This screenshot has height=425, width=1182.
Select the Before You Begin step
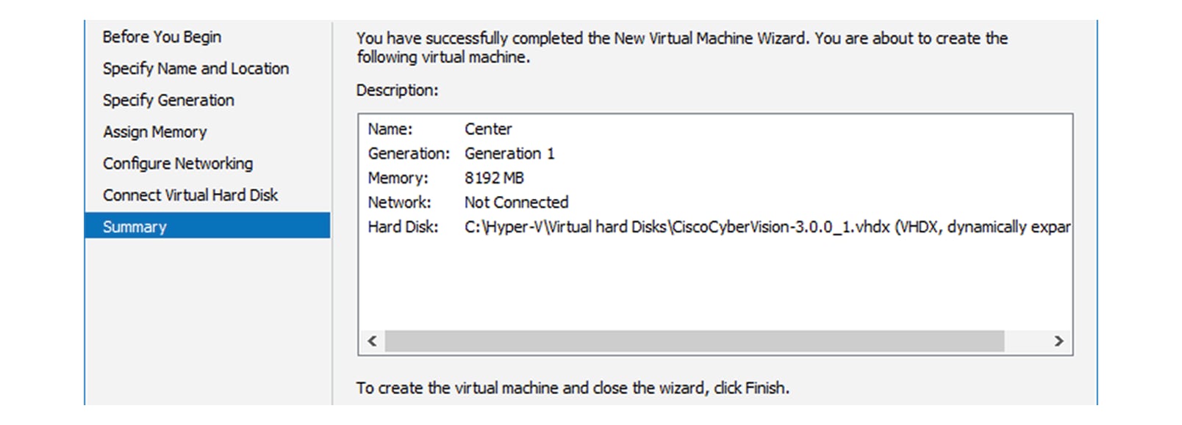coord(161,37)
